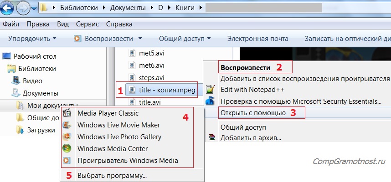This screenshot has height=182, width=391.
Task: Click the Windows Live Movie Maker icon
Action: click(67, 125)
